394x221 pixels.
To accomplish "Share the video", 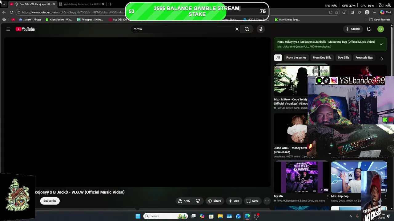I will point(214,201).
